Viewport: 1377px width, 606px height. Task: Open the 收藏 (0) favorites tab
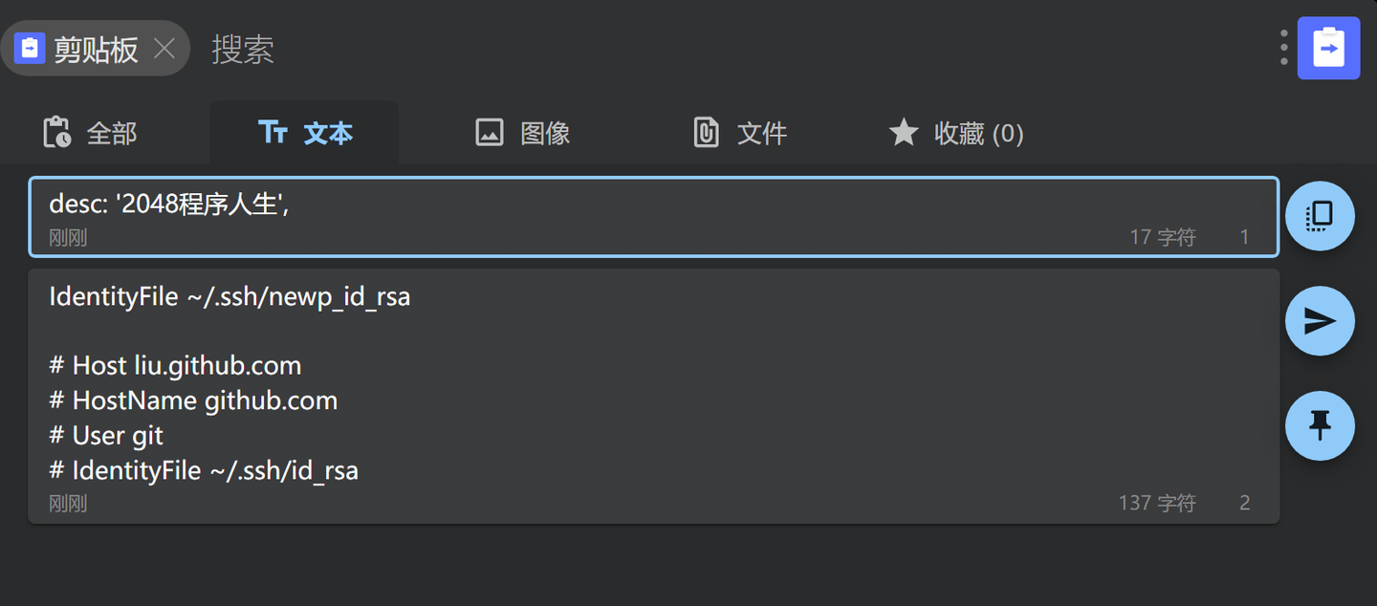956,133
